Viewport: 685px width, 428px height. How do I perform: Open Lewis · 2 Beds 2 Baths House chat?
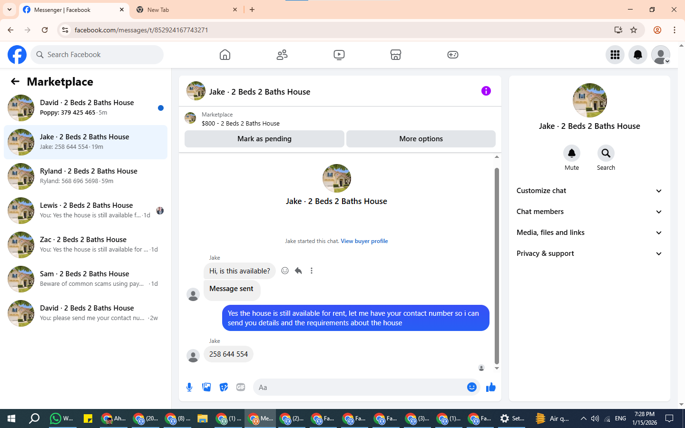pyautogui.click(x=86, y=211)
